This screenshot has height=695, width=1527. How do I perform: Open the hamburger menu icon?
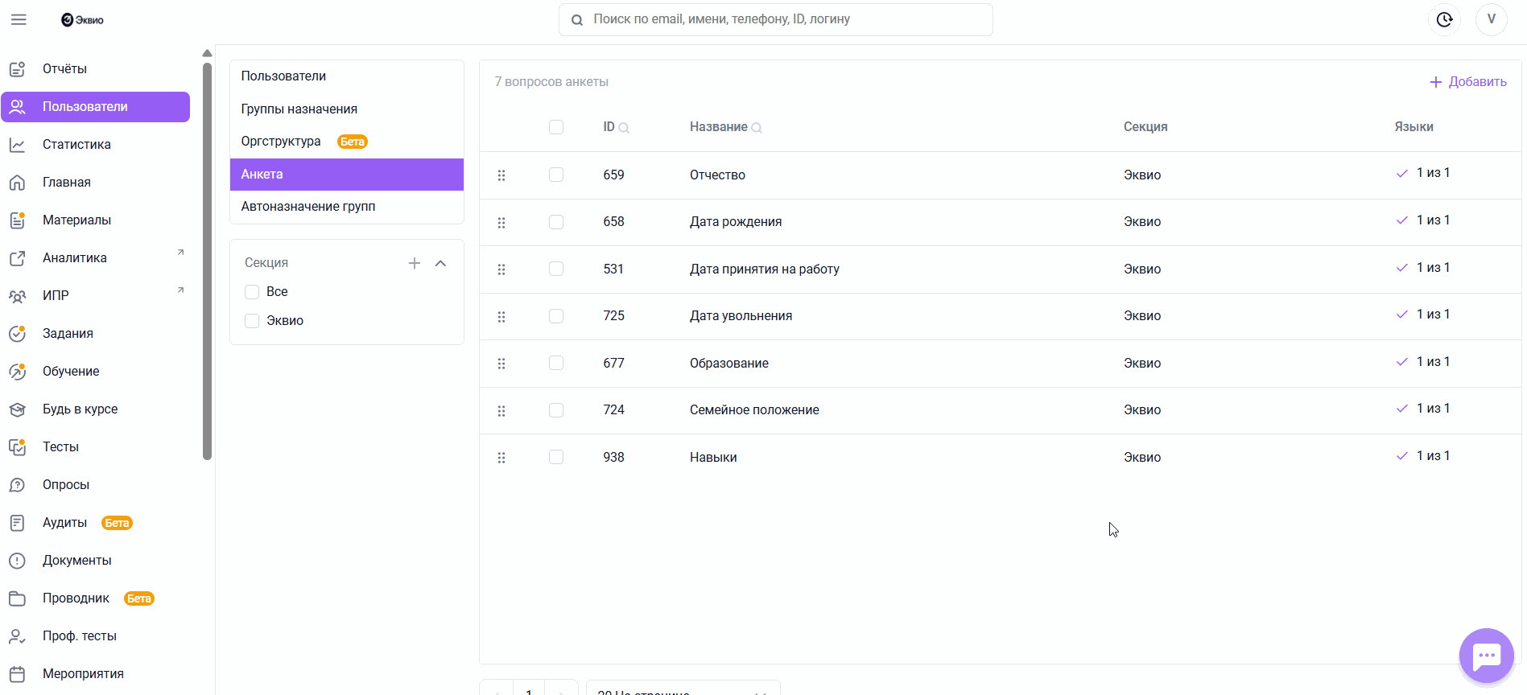19,19
